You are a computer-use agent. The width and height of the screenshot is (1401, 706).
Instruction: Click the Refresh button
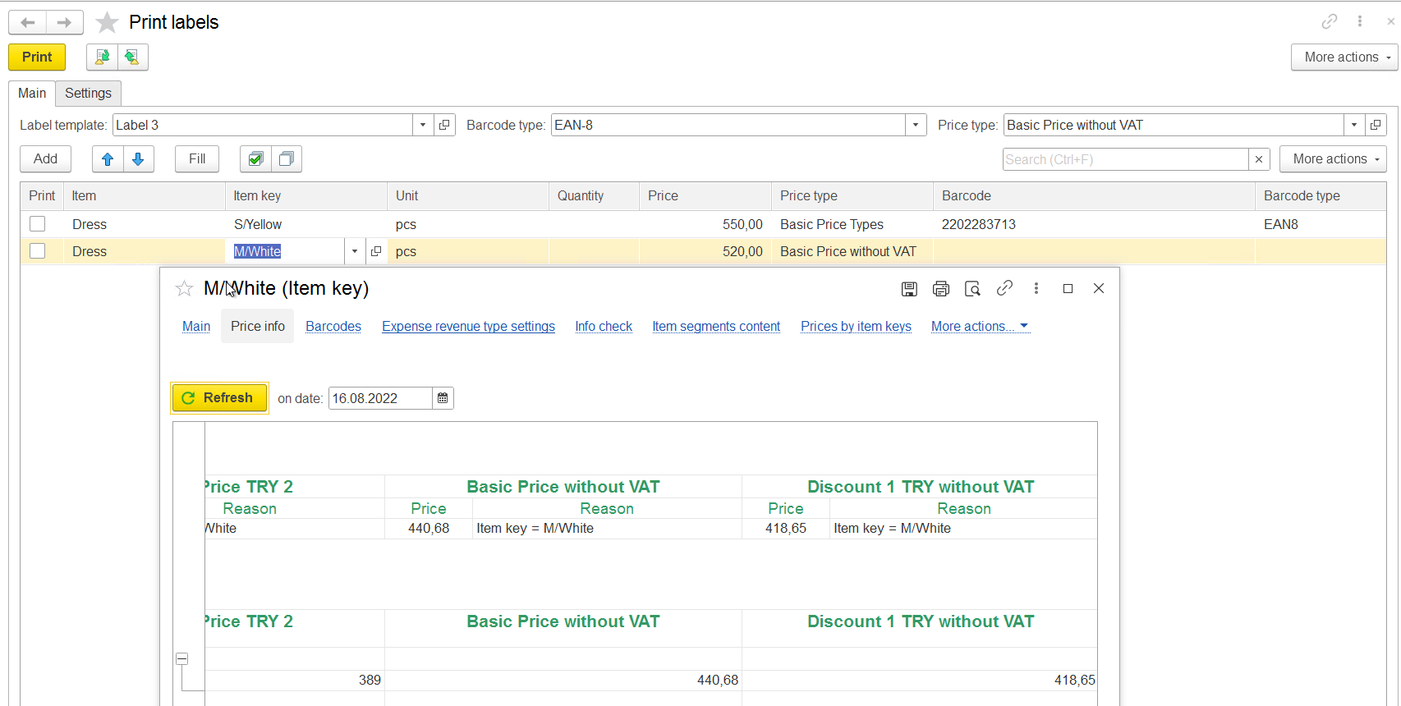click(x=219, y=398)
